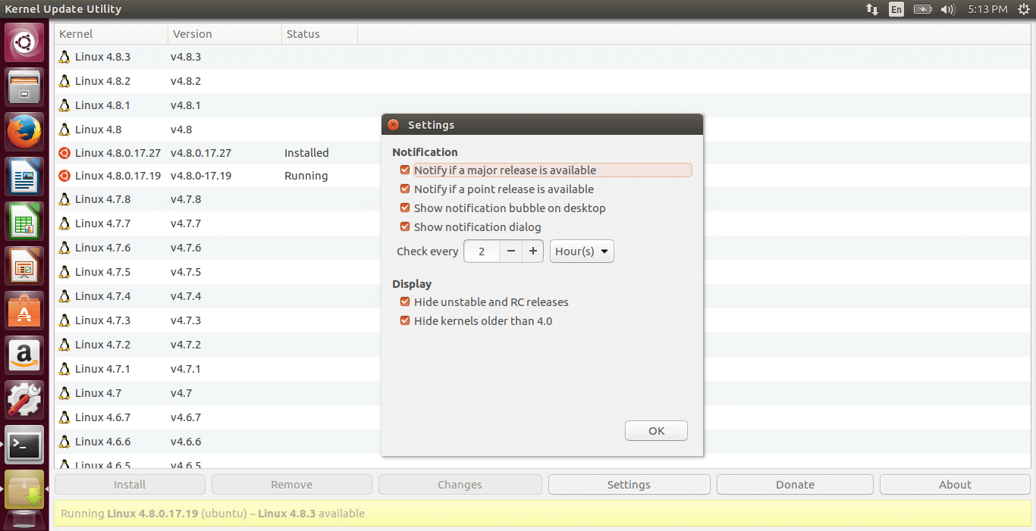The width and height of the screenshot is (1036, 531).
Task: Open System Settings from the launcher
Action: pyautogui.click(x=25, y=400)
